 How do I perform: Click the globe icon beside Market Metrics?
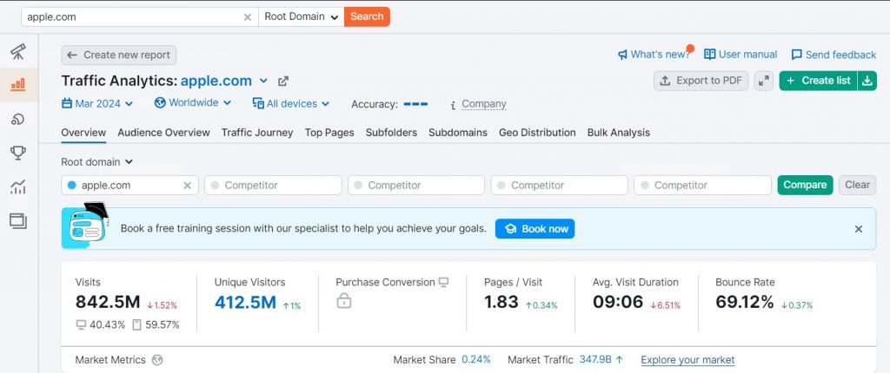[158, 360]
